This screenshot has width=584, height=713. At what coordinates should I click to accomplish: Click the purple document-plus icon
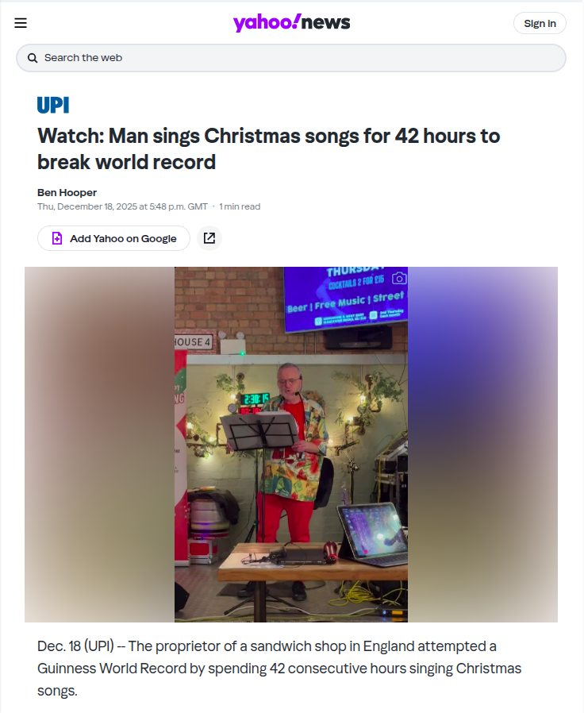point(57,238)
